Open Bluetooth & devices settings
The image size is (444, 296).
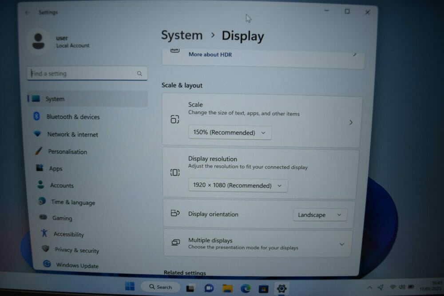[x=73, y=117]
